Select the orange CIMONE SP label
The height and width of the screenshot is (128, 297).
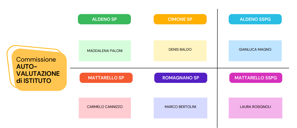click(x=180, y=19)
